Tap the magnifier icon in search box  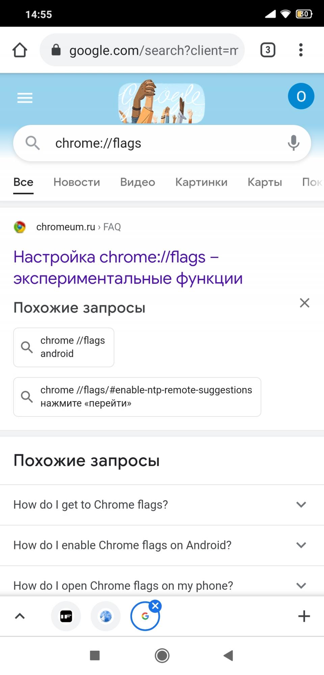33,143
